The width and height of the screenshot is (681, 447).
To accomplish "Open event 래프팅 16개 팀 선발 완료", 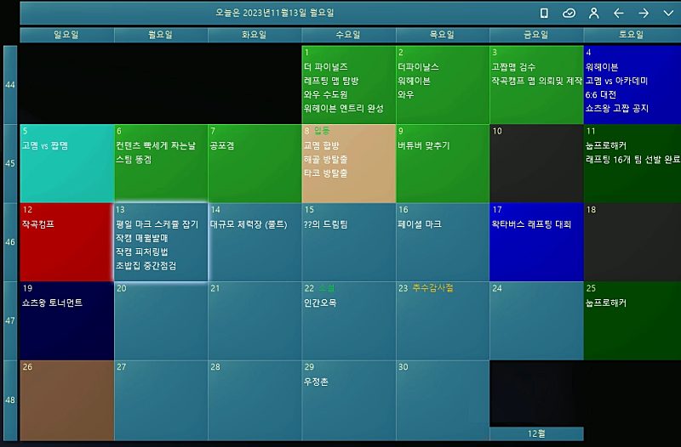I will (632, 160).
